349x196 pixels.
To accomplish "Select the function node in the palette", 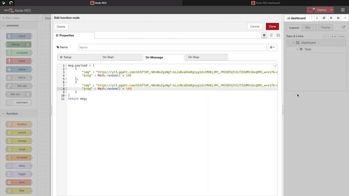I will [19, 124].
